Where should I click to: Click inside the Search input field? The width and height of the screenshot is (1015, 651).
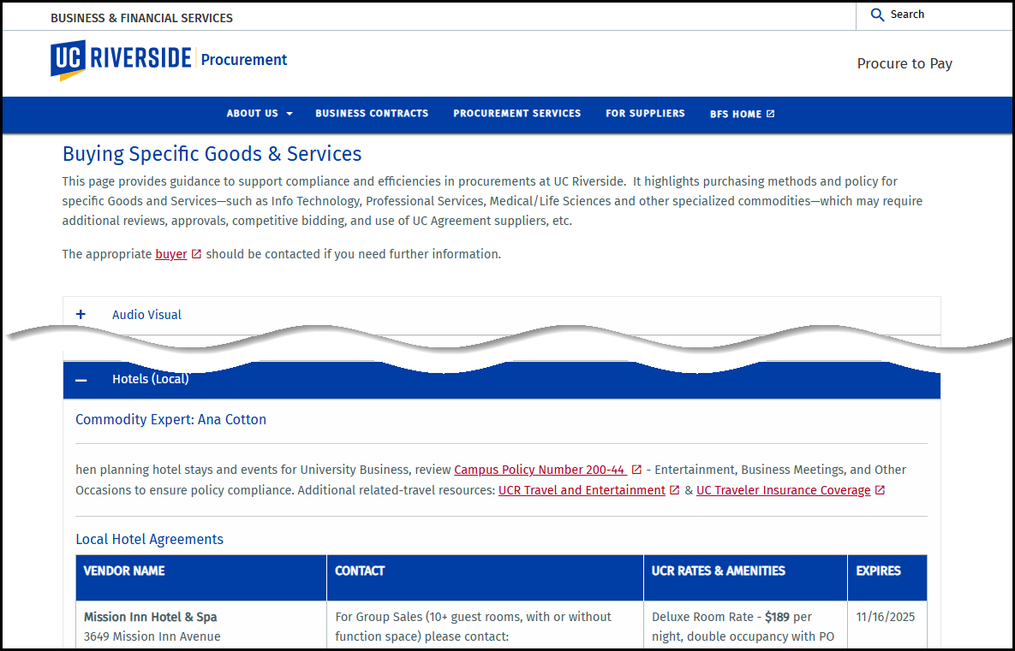coord(934,15)
